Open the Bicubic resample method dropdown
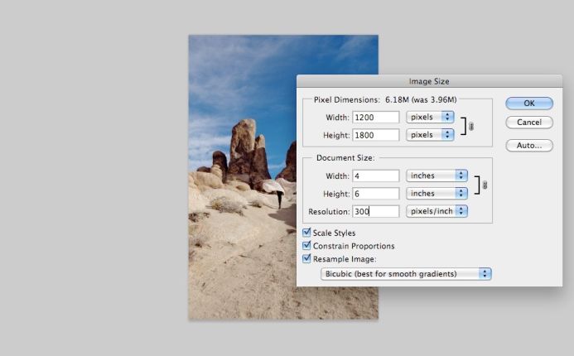 (x=405, y=274)
